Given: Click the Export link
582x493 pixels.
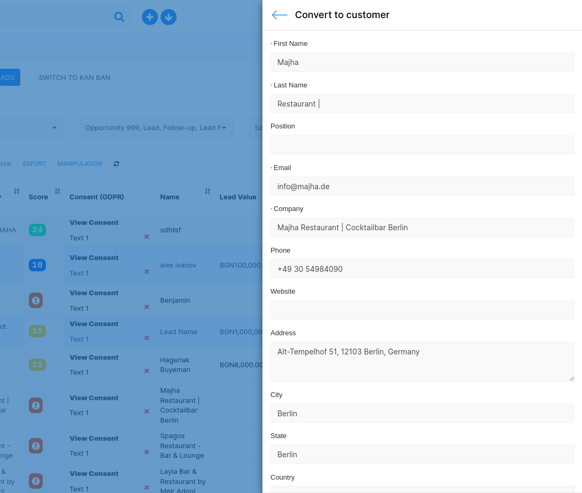Looking at the screenshot, I should click(34, 164).
